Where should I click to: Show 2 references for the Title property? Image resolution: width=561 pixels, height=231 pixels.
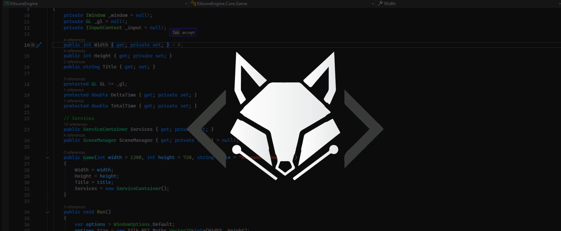[74, 62]
